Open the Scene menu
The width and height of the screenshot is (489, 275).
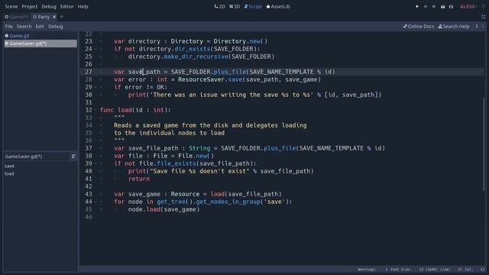click(11, 7)
